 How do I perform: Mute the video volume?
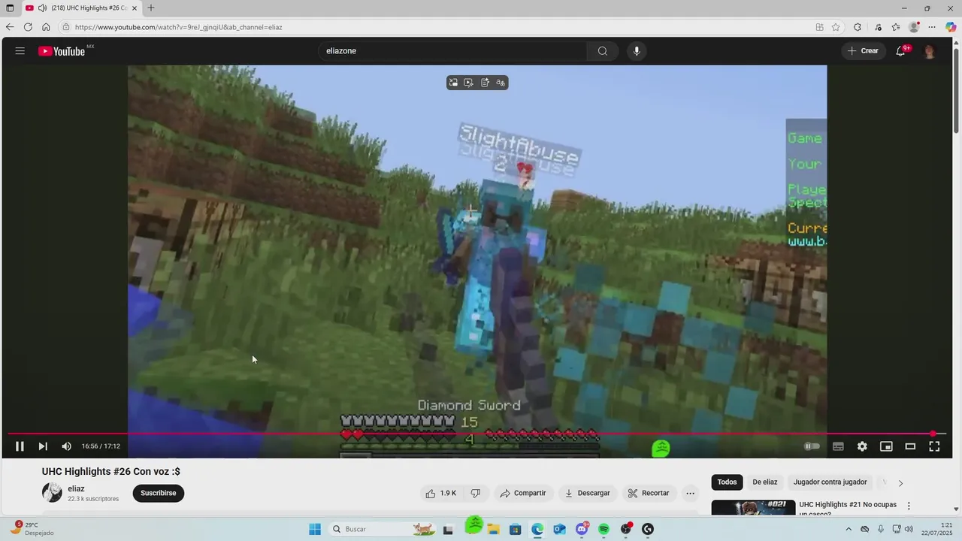(x=66, y=446)
